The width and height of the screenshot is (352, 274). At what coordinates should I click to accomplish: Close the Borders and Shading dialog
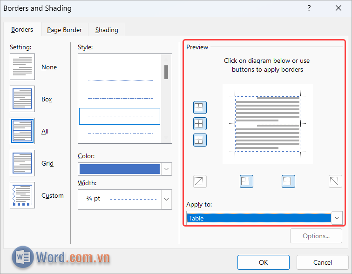338,8
